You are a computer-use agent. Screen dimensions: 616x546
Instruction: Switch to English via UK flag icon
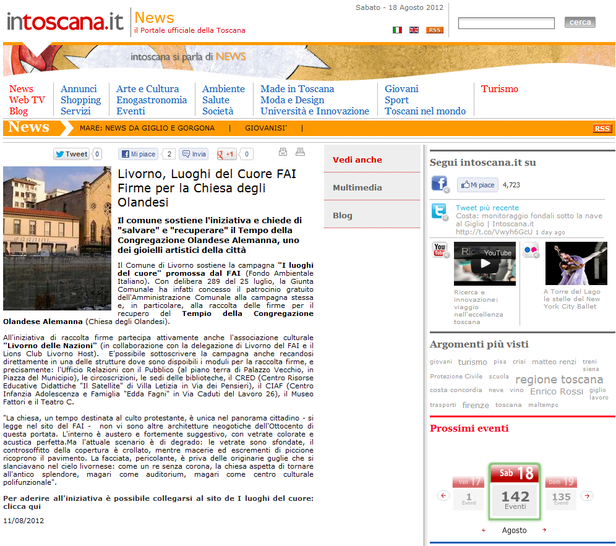pos(414,30)
